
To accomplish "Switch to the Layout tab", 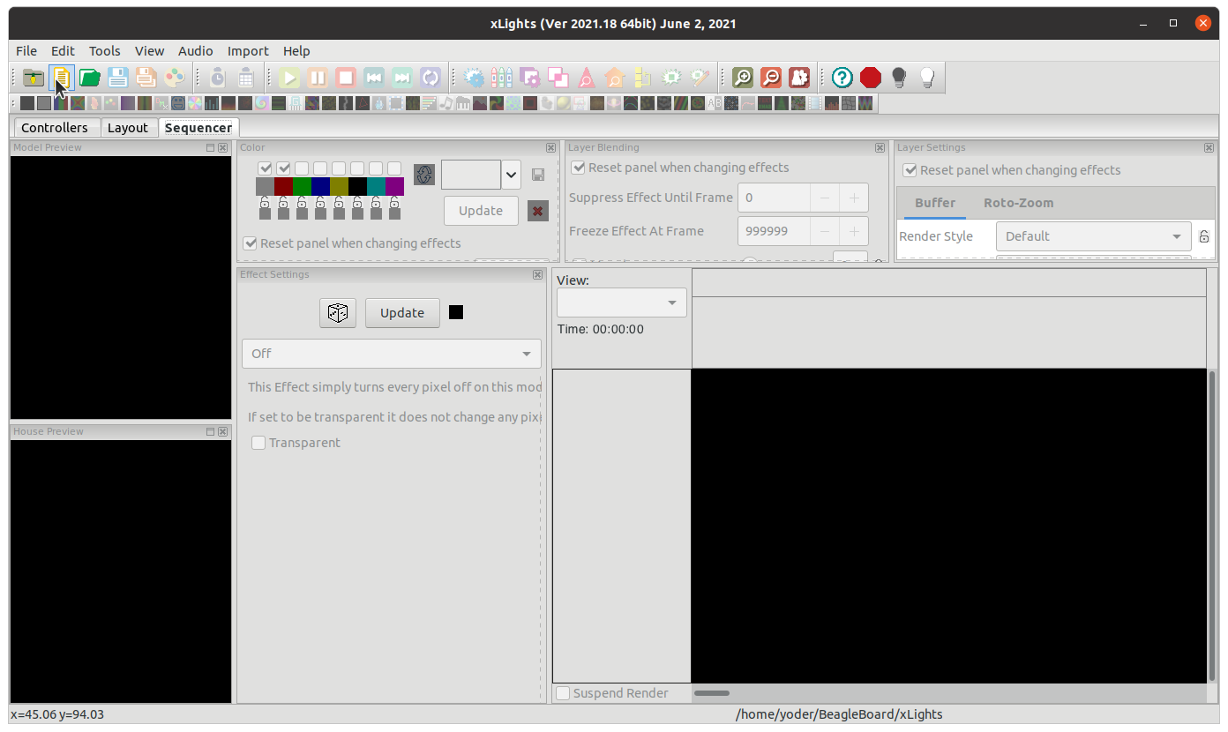I will click(128, 128).
